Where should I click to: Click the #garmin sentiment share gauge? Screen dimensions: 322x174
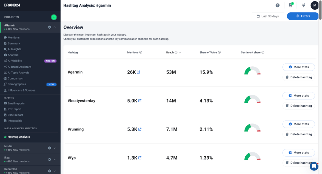(x=252, y=71)
